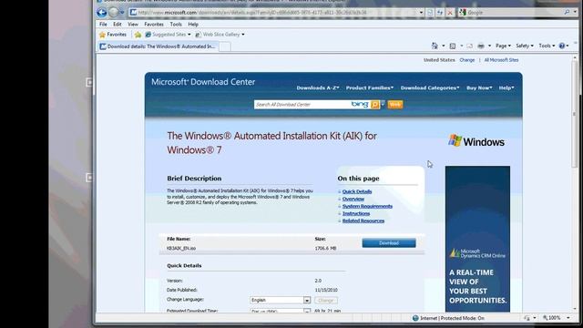The width and height of the screenshot is (583, 328).
Task: Open the status bar zoom level control
Action: coord(556,318)
